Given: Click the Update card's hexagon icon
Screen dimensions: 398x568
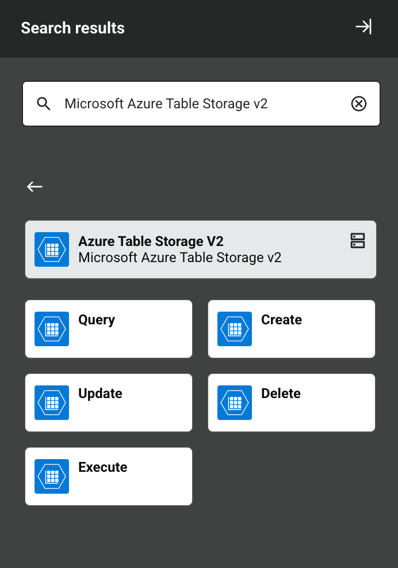Looking at the screenshot, I should [x=51, y=402].
